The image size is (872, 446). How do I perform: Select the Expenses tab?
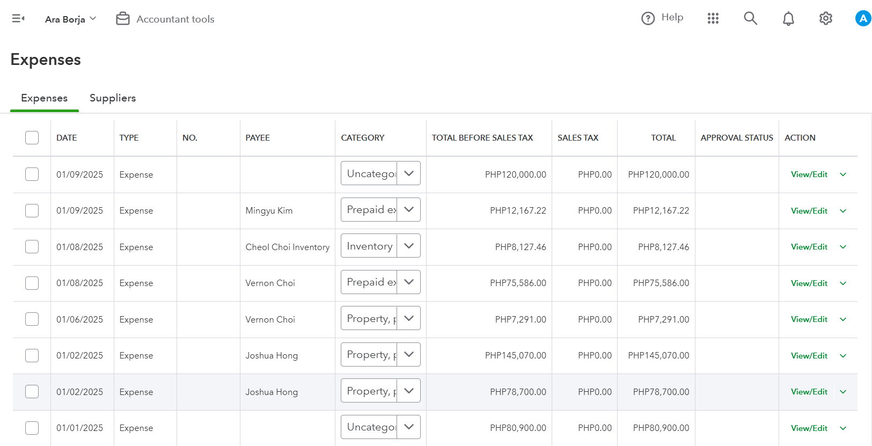(x=44, y=98)
